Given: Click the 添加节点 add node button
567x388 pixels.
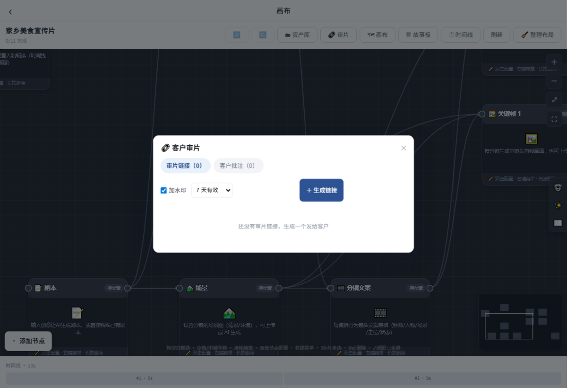Looking at the screenshot, I should click(28, 341).
